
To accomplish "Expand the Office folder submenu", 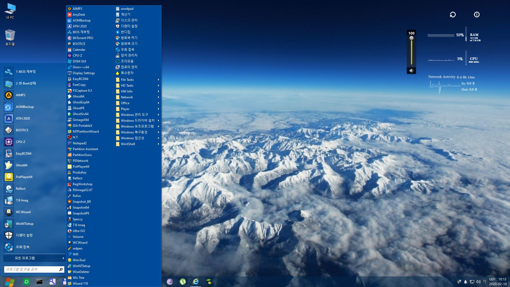I will [138, 103].
